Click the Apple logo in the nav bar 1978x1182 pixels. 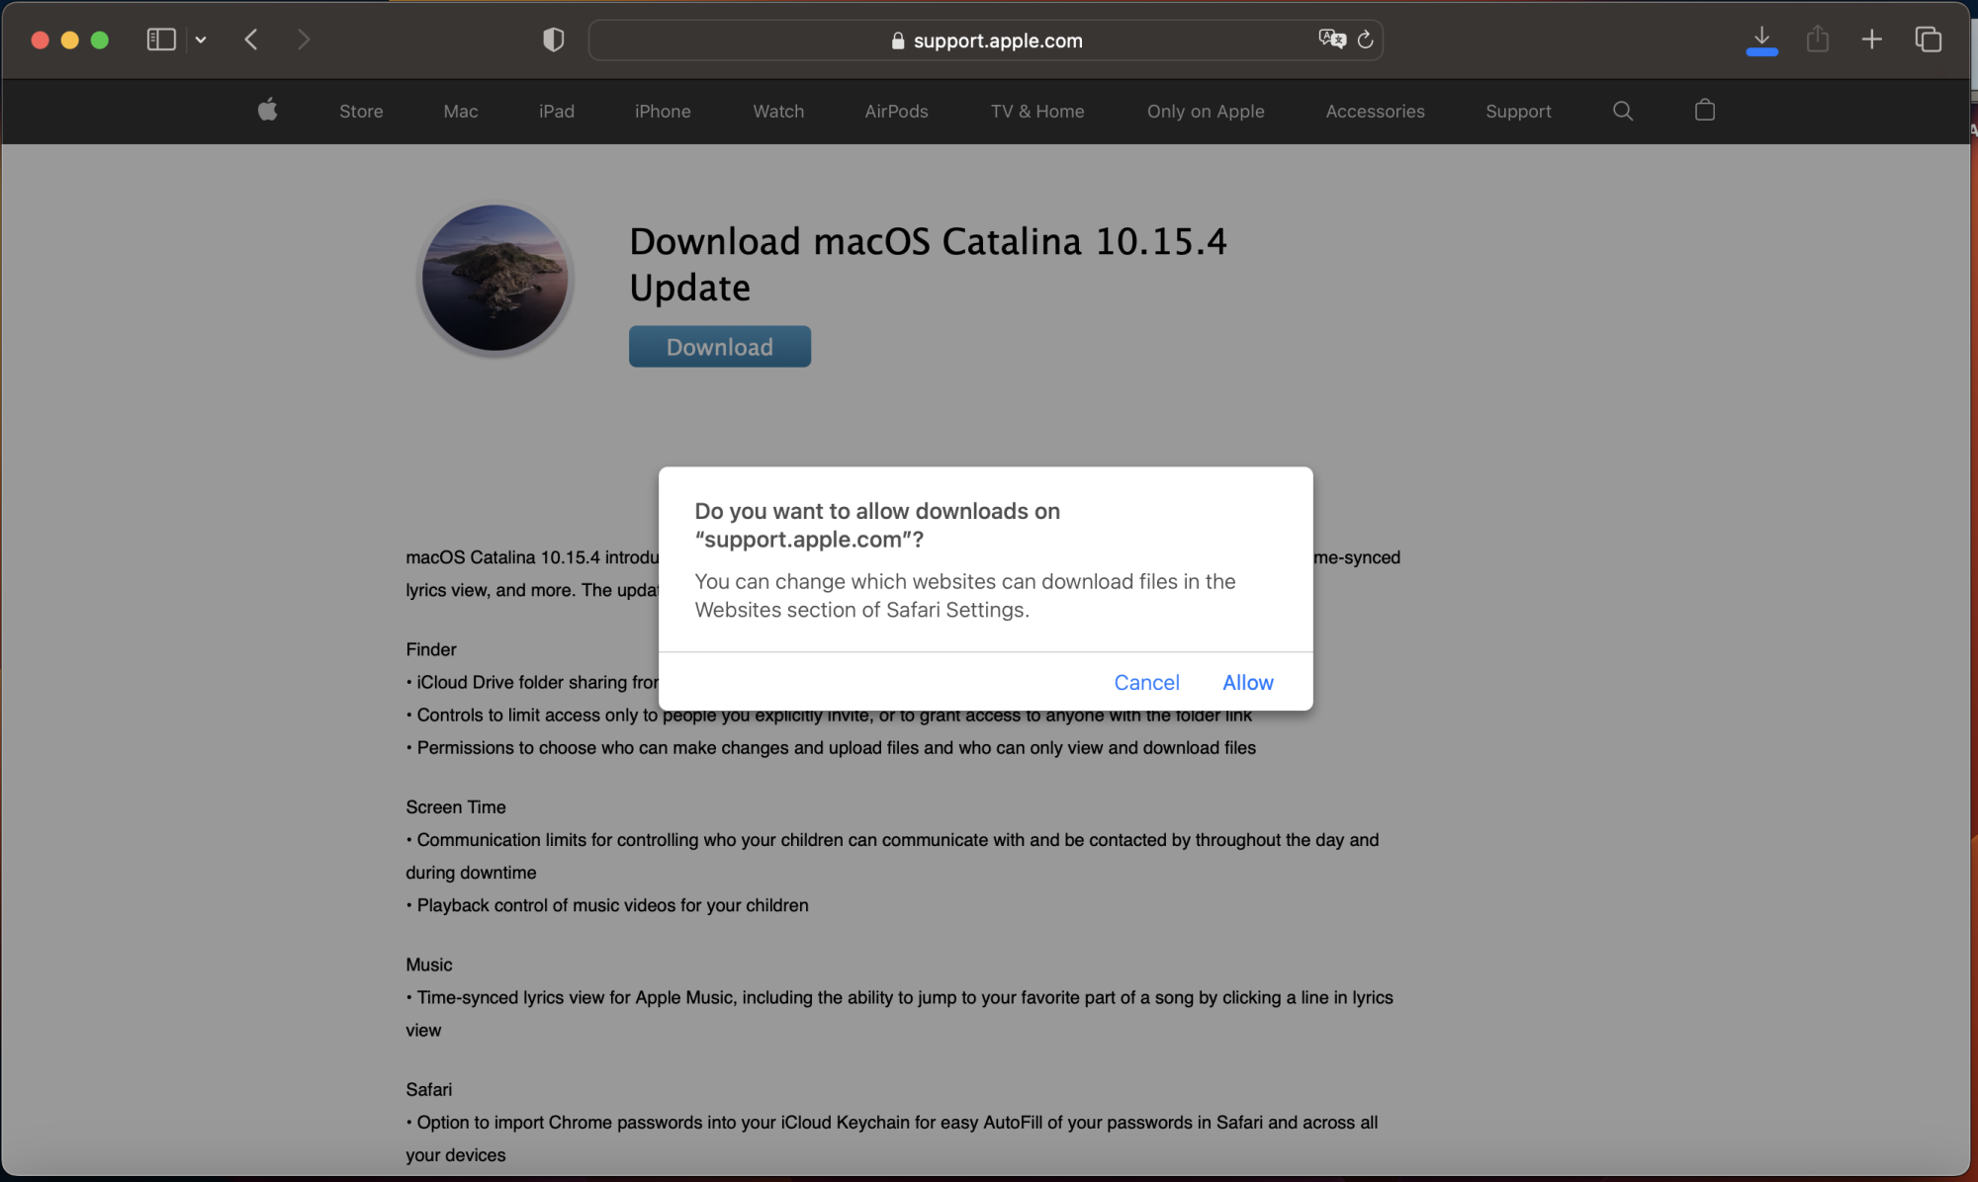[267, 111]
